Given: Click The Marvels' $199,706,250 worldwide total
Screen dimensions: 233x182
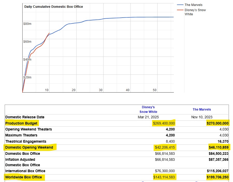Looking at the screenshot, I should tap(217, 177).
